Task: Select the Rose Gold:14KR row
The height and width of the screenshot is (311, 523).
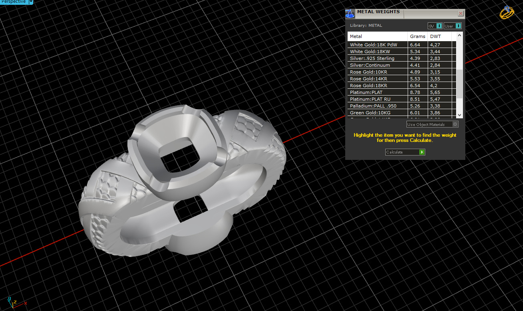Action: [402, 79]
